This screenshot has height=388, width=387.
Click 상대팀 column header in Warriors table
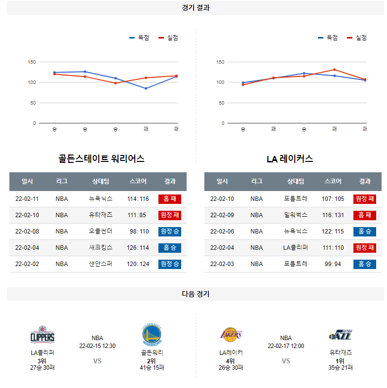pos(101,181)
